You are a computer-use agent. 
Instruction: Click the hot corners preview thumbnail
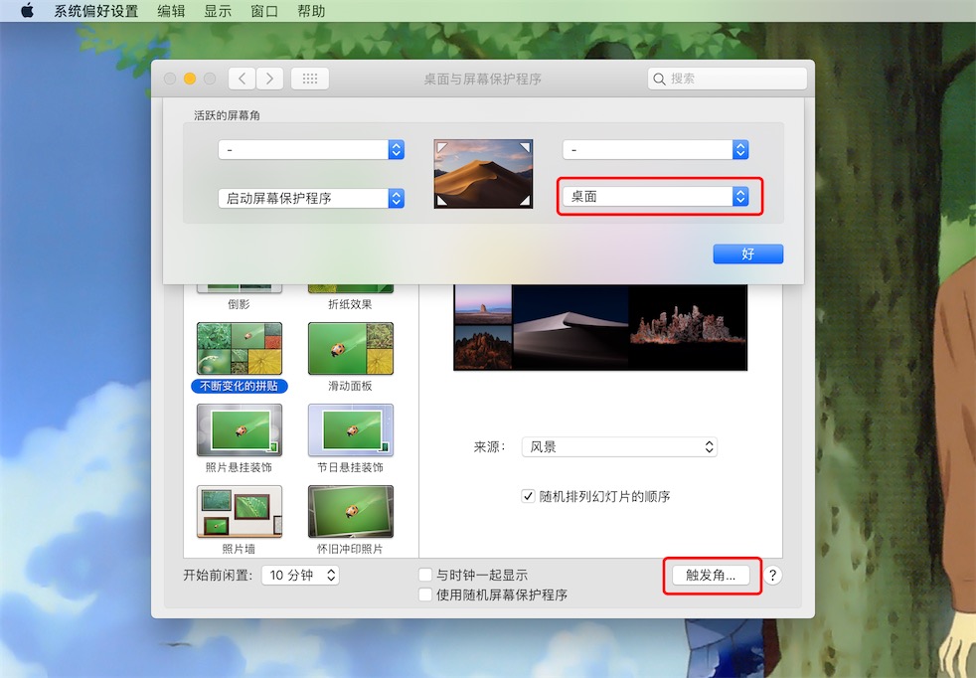pos(483,174)
